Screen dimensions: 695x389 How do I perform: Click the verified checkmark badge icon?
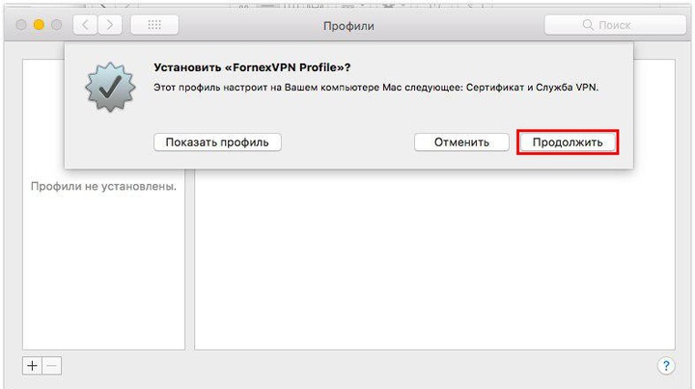pyautogui.click(x=110, y=87)
